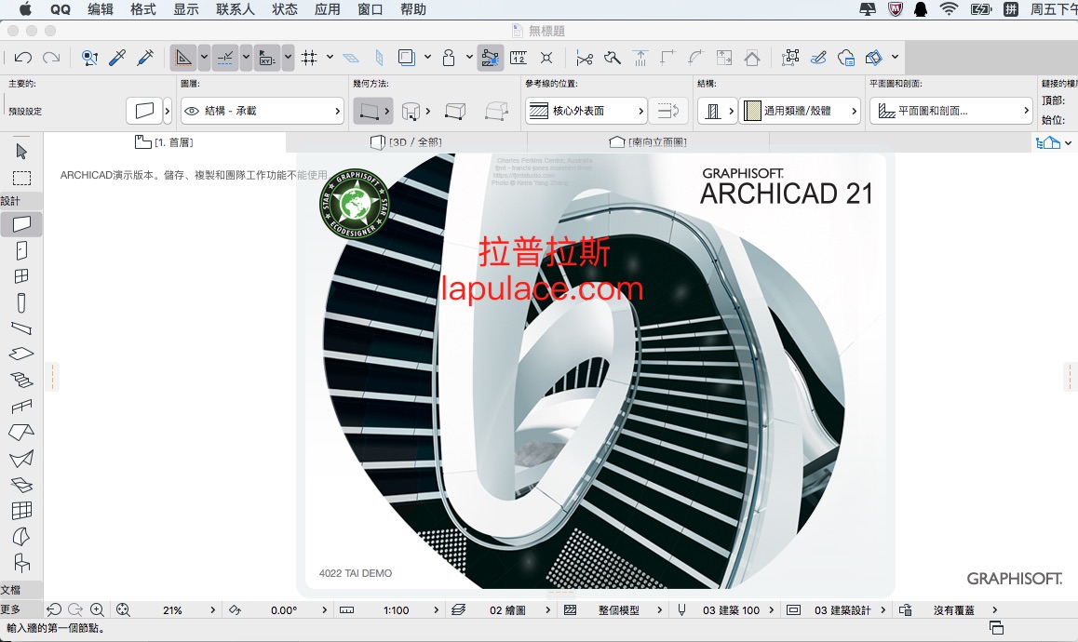Image resolution: width=1078 pixels, height=642 pixels.
Task: Click the adjust hammer tool icon
Action: point(612,58)
